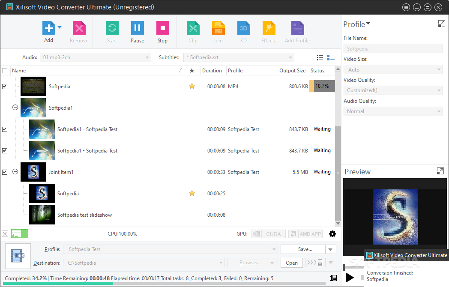Collapse the Softpedia1 group

15,108
